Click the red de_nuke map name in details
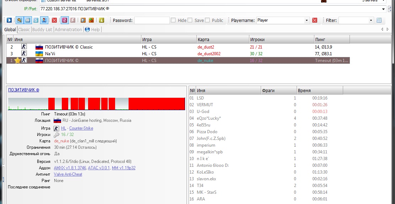395x204 pixels. [x=61, y=141]
